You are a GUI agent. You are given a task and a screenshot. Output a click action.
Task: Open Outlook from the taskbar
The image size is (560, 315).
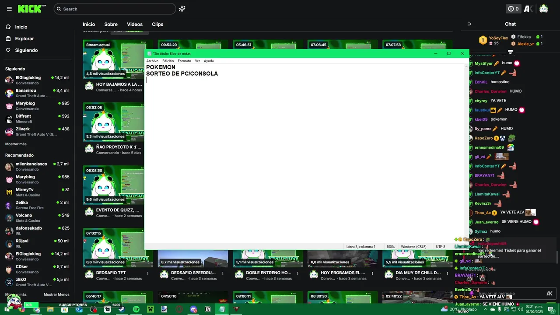79,309
